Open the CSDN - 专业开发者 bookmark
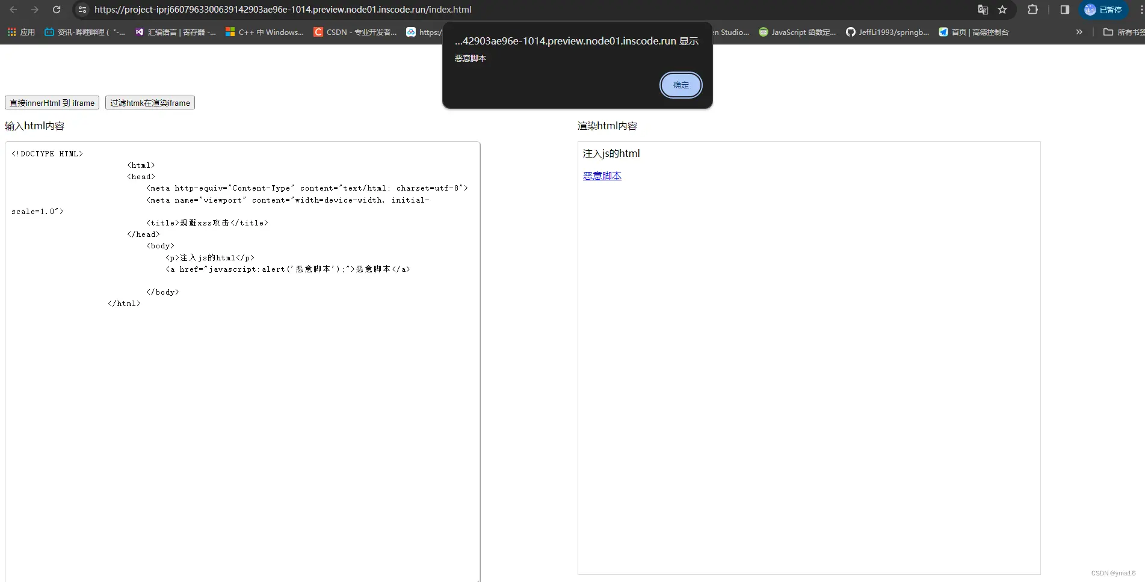 [x=355, y=32]
